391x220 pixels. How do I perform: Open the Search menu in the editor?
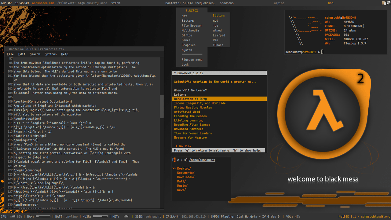click(x=35, y=54)
